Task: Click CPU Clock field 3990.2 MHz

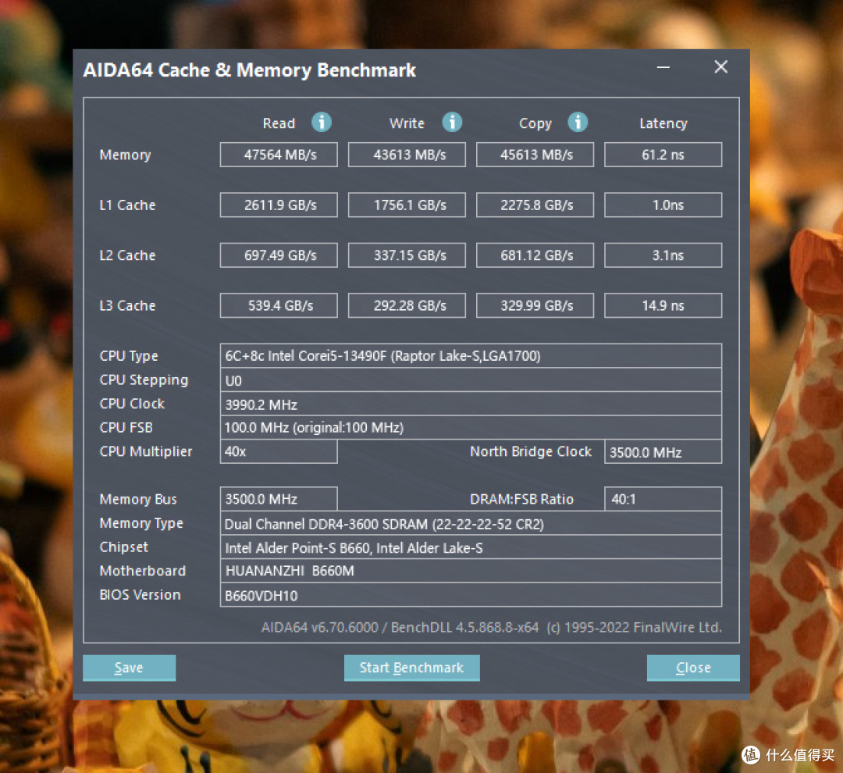Action: (471, 404)
